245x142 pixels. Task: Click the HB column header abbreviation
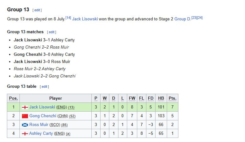tap(161, 98)
